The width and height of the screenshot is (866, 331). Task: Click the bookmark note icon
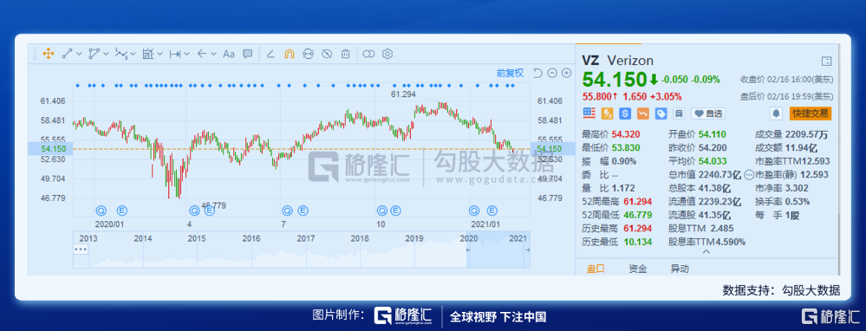[x=678, y=114]
